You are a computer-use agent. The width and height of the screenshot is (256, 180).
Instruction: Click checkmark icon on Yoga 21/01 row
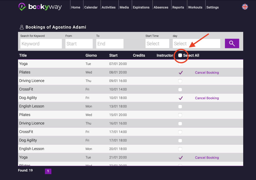[180, 158]
